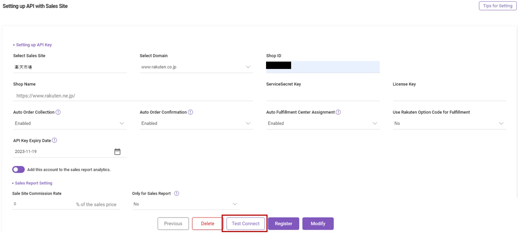Click the License Key input field
518x235 pixels.
click(449, 96)
